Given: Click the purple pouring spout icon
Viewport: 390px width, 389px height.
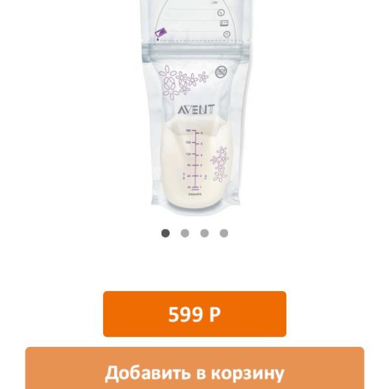Looking at the screenshot, I should coord(161,34).
